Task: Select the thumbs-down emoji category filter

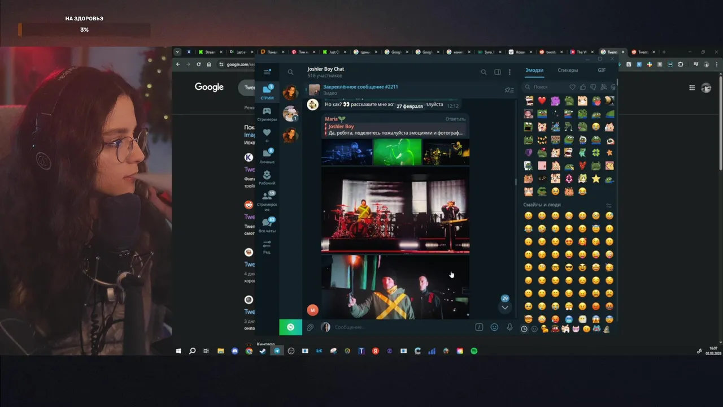Action: click(593, 87)
